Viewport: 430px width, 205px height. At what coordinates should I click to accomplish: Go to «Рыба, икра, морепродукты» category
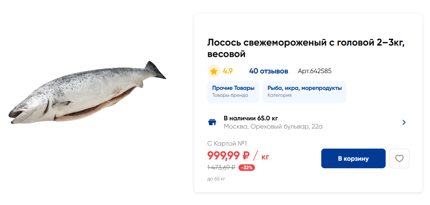point(305,92)
